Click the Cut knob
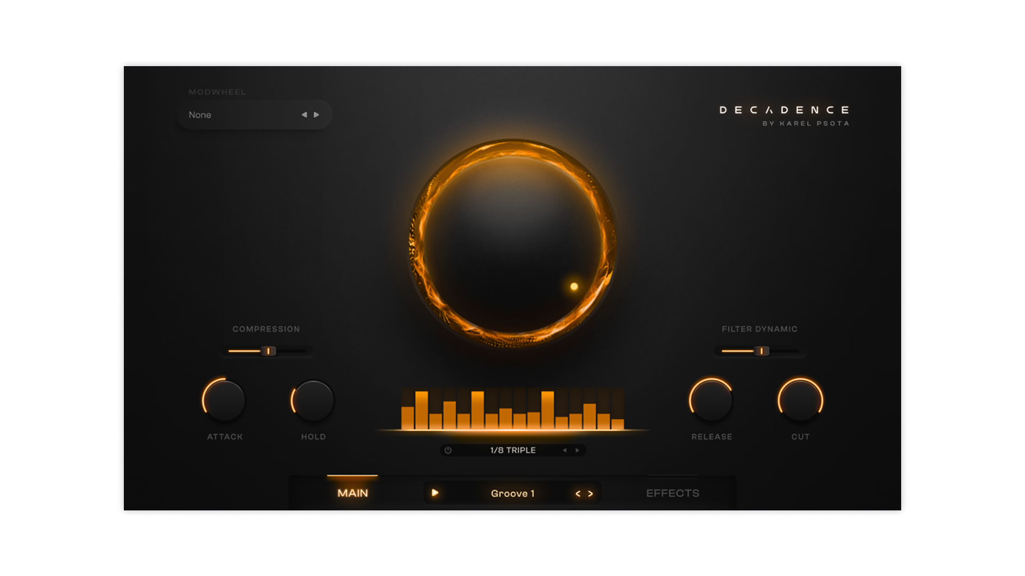This screenshot has height=576, width=1025. (800, 401)
